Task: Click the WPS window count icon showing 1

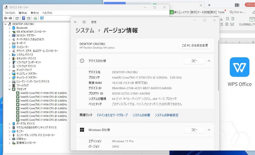Action: click(237, 5)
